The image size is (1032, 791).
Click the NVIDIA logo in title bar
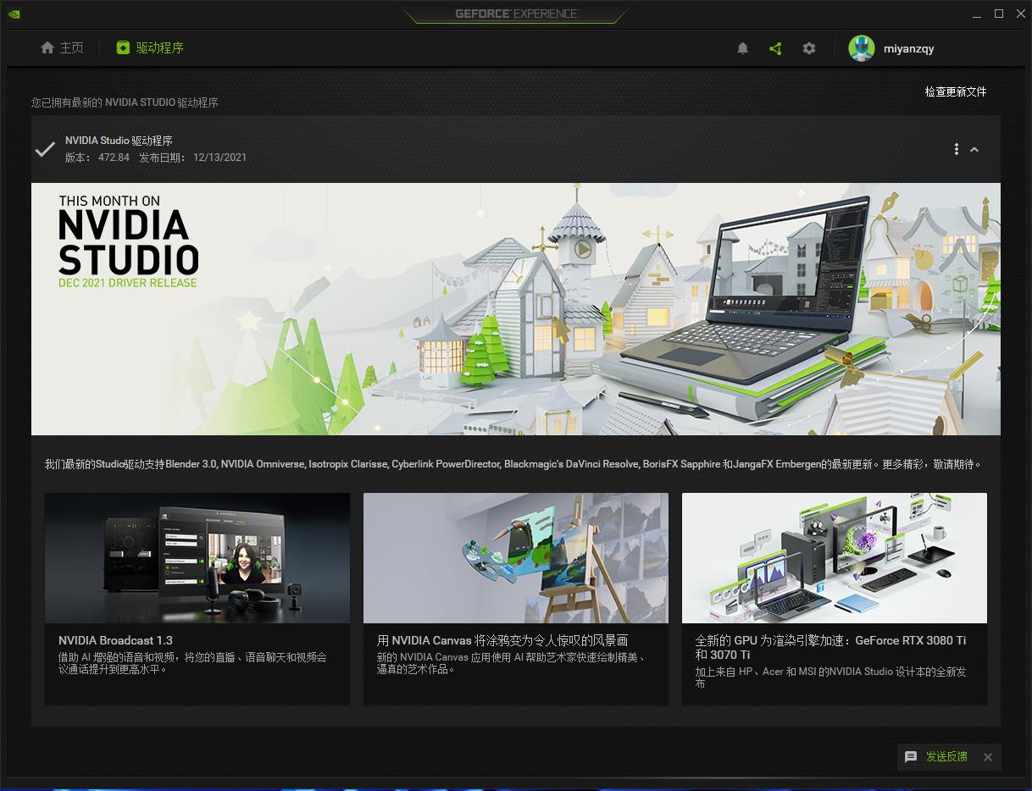[x=14, y=14]
